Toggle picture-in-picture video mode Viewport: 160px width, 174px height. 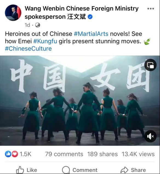[x=150, y=65]
